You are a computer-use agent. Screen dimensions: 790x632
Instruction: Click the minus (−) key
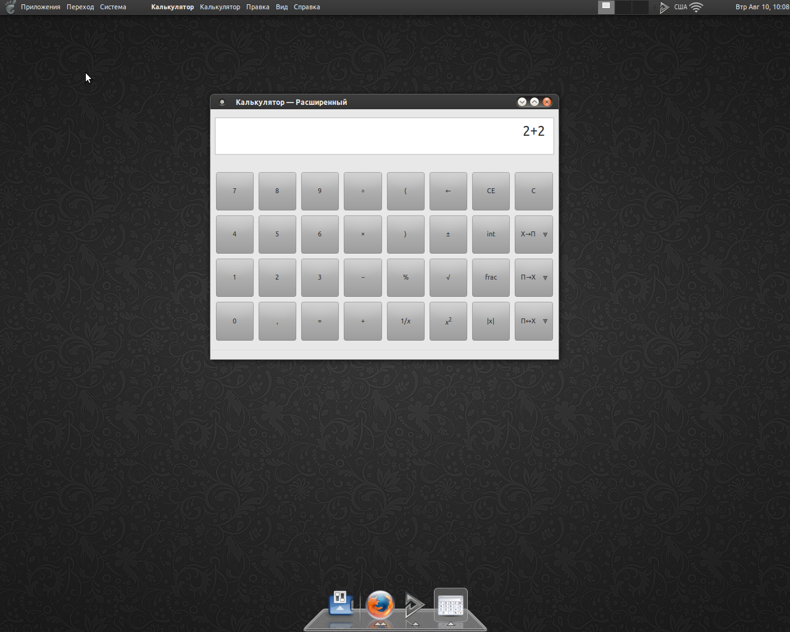pyautogui.click(x=363, y=278)
